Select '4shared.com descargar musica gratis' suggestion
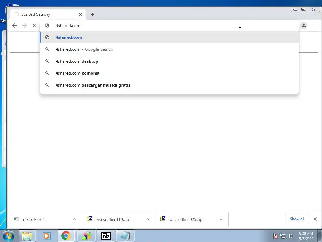This screenshot has width=322, height=242. click(169, 85)
